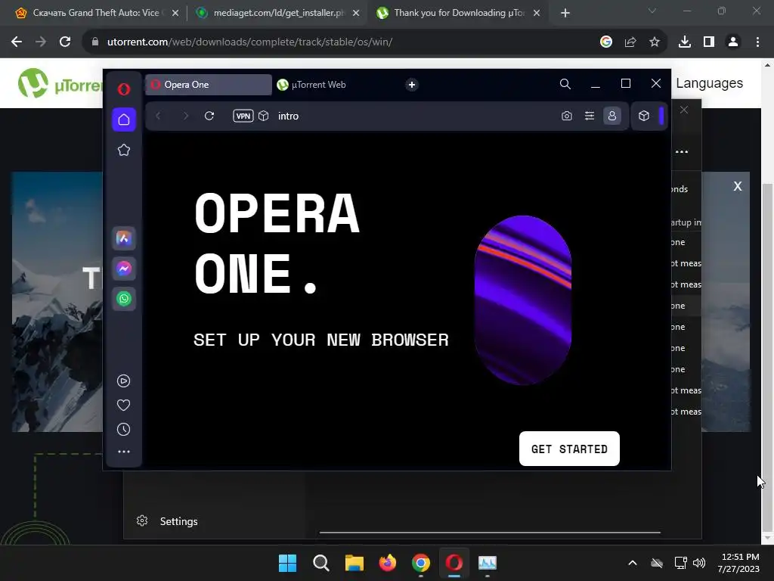Open Opera sidebar bookmarks star
This screenshot has width=774, height=581.
pyautogui.click(x=124, y=150)
